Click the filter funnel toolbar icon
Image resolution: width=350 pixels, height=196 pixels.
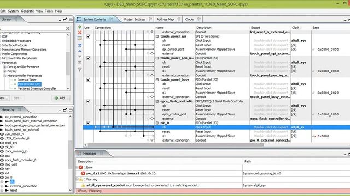coord(80,70)
